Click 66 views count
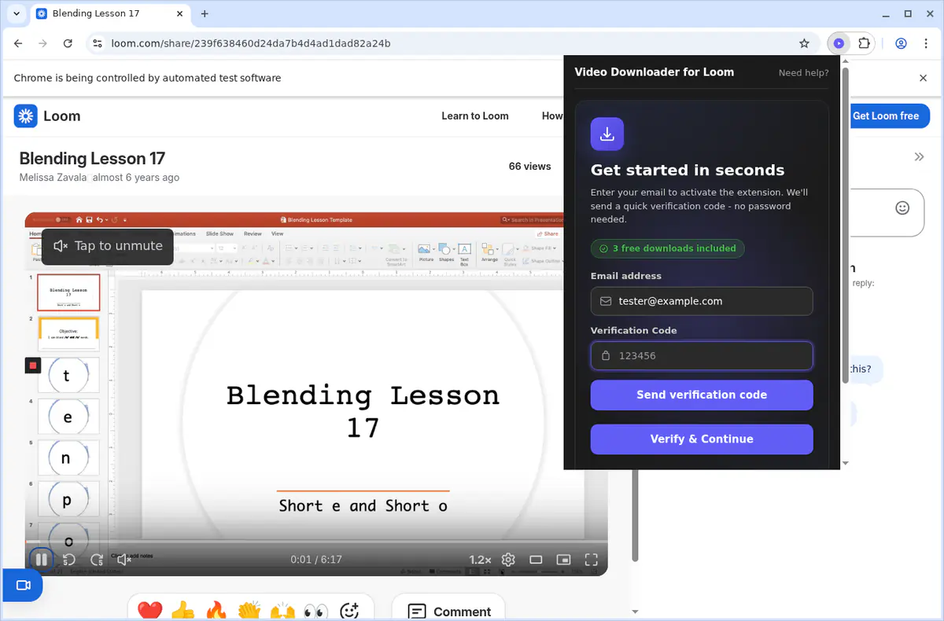 pyautogui.click(x=529, y=166)
